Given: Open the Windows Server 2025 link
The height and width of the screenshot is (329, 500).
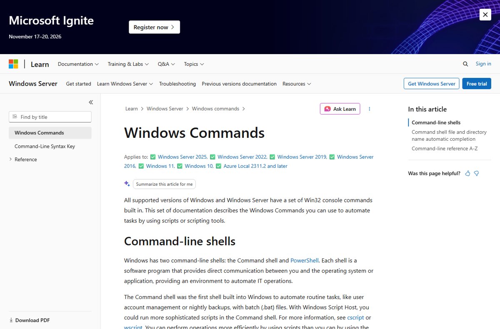Looking at the screenshot, I should tap(182, 157).
